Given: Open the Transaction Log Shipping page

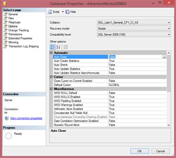Looking at the screenshot, I should pyautogui.click(x=23, y=46).
